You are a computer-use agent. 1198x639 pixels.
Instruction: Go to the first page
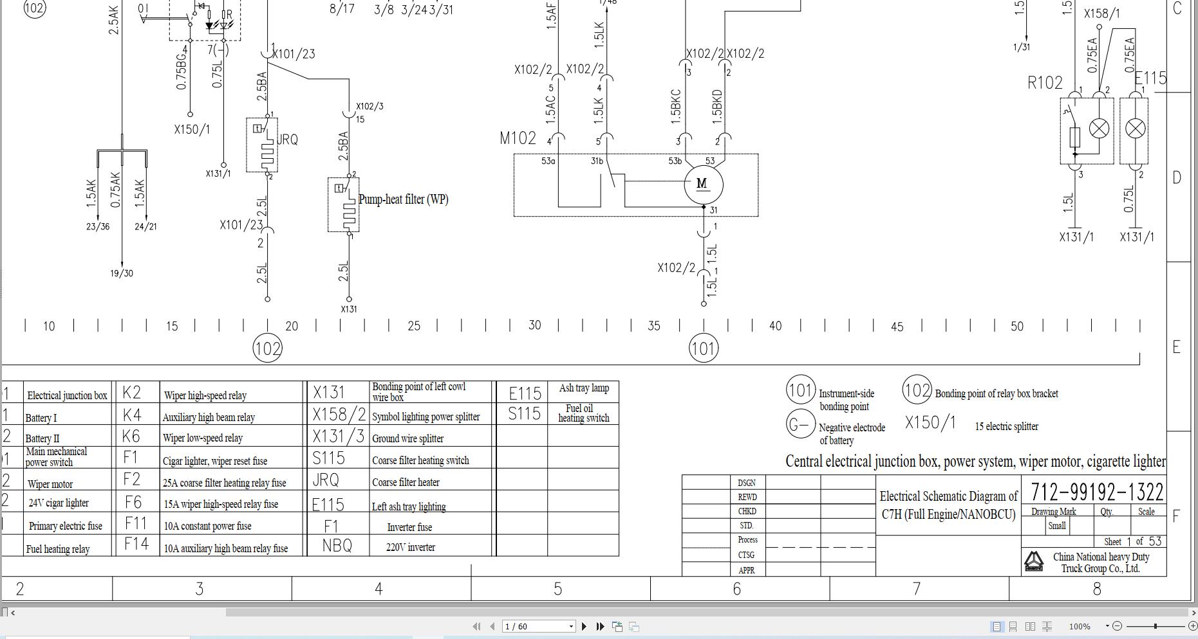coord(476,626)
